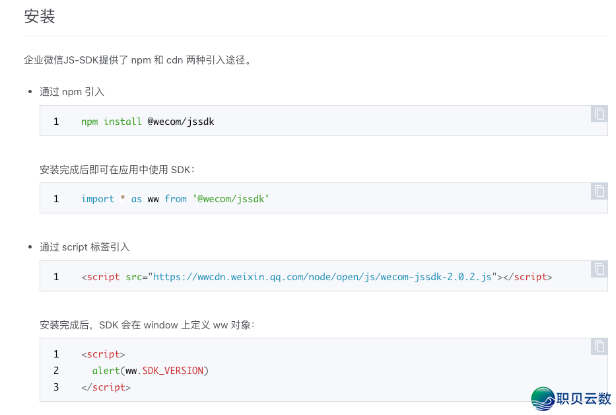Click the copy icon on the bottom code block
The width and height of the screenshot is (616, 415).
[599, 346]
